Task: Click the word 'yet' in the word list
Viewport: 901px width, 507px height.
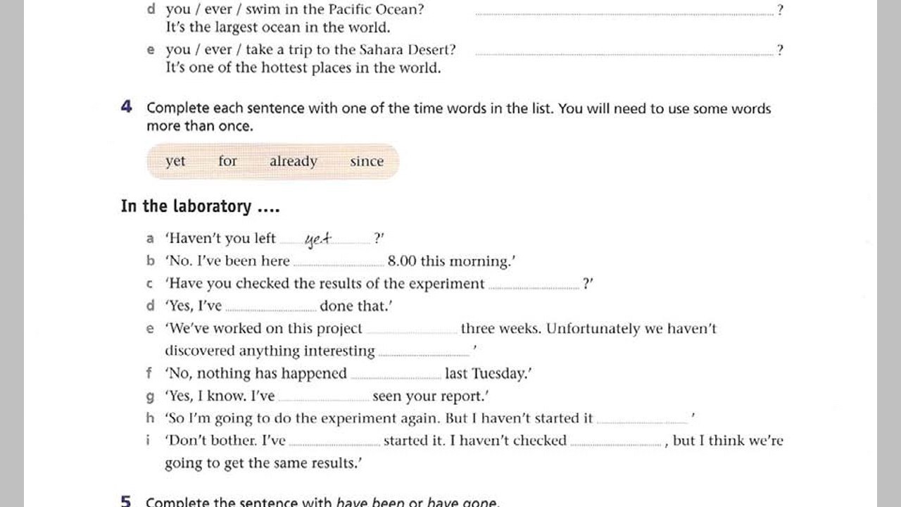Action: [x=175, y=161]
